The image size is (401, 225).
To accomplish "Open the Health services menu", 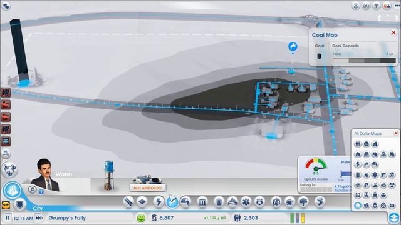I will click(x=246, y=202).
